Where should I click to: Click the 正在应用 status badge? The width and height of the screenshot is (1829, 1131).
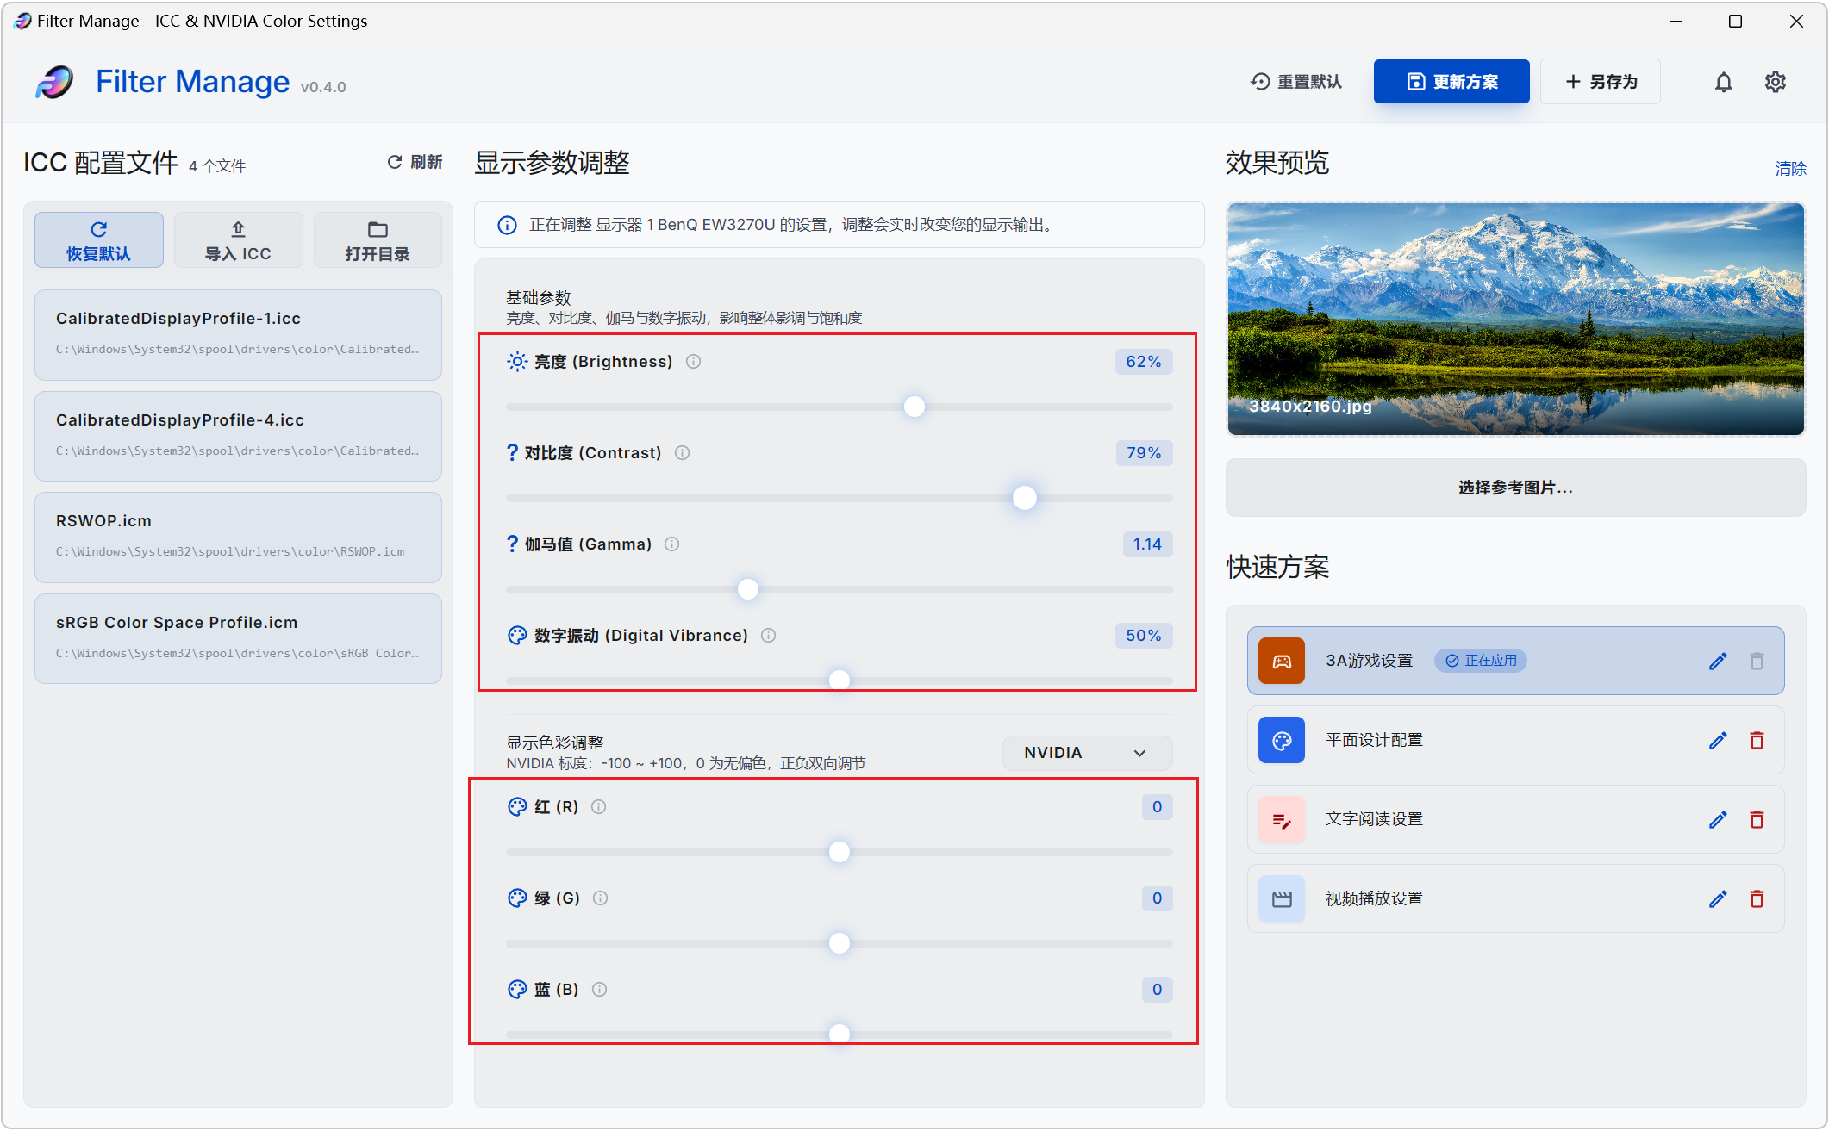[1481, 661]
